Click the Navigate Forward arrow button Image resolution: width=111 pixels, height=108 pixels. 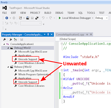pos(14,18)
